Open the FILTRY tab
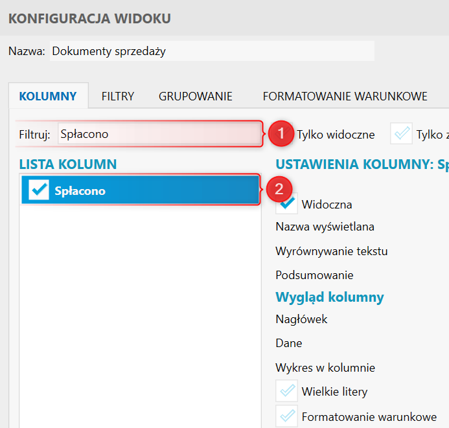 click(117, 96)
